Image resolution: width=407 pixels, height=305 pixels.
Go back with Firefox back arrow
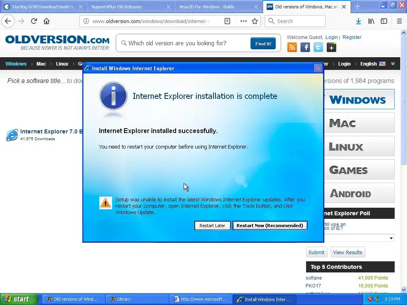8,21
